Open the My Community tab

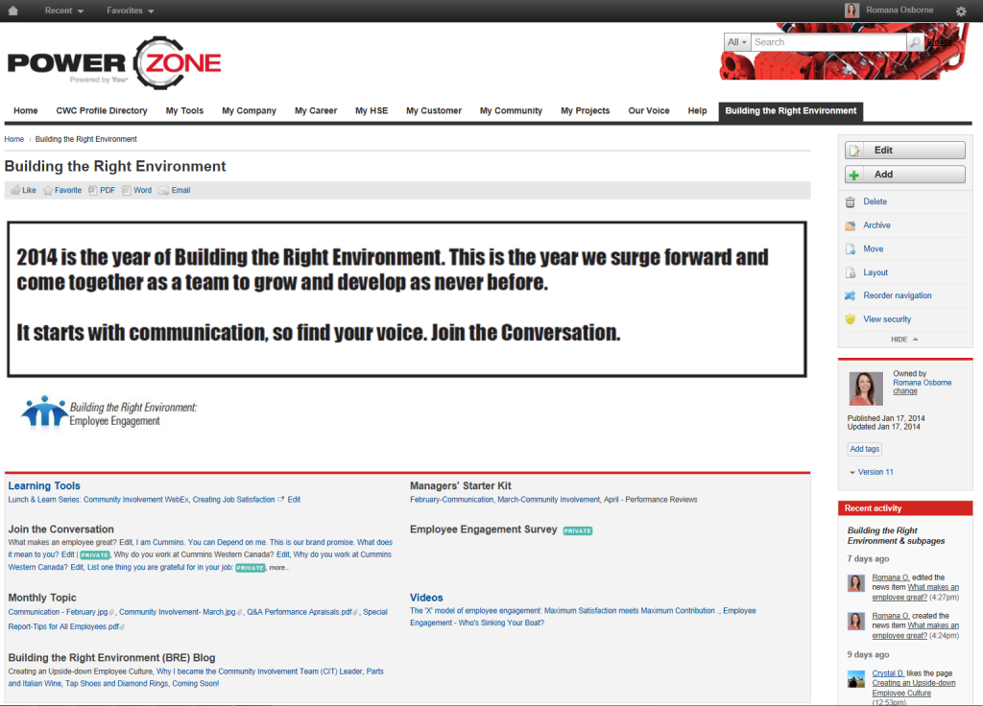click(x=511, y=111)
